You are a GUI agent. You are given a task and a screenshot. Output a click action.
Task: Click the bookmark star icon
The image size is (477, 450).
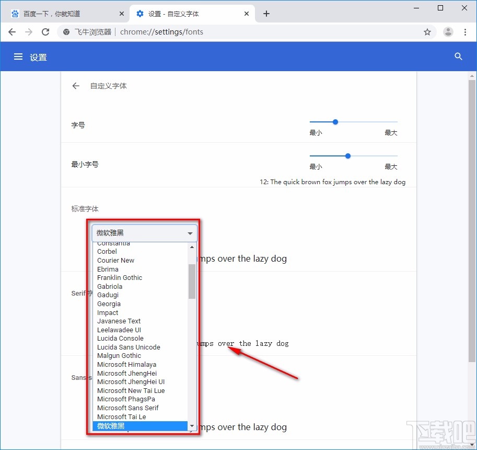click(x=427, y=32)
